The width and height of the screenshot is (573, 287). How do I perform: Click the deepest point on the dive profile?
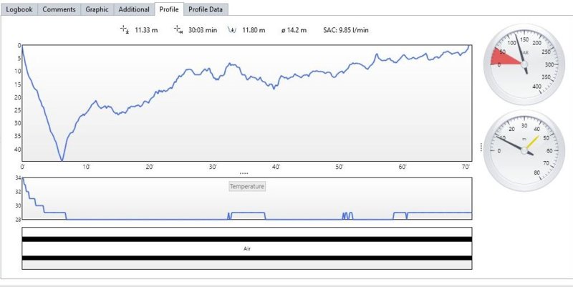click(x=62, y=160)
